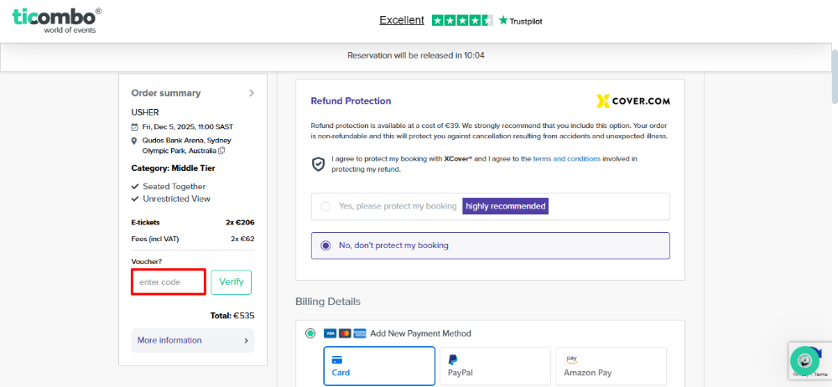Click the Visa card icon
The height and width of the screenshot is (387, 838).
click(x=330, y=333)
